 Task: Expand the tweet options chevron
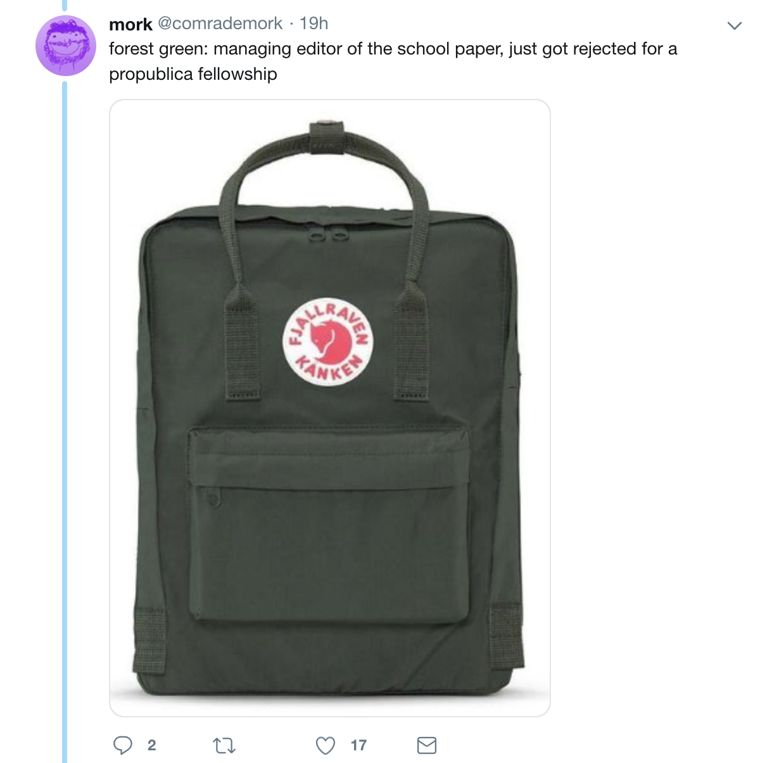(x=734, y=26)
